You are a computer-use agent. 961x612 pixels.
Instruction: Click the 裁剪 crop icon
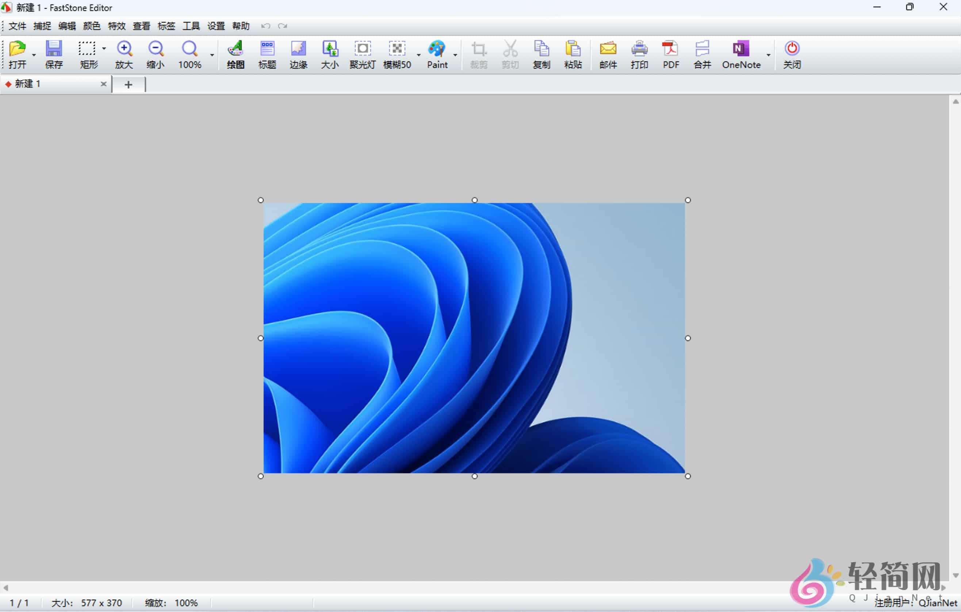point(479,49)
